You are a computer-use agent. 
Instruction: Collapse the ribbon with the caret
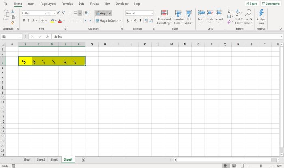[281, 29]
